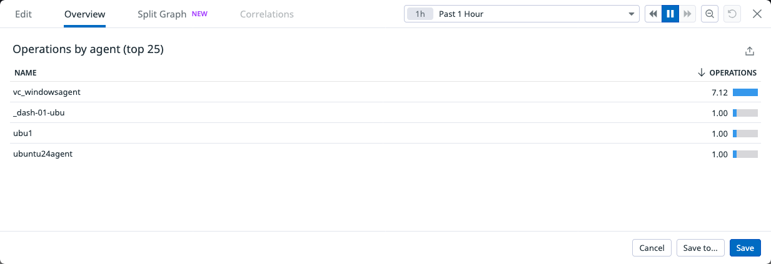Click the Save to... button
Screen dimensions: 771x264
(700, 248)
